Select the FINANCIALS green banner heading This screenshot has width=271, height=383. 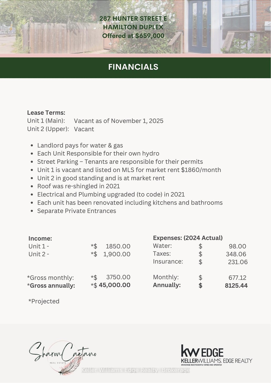tap(133, 67)
